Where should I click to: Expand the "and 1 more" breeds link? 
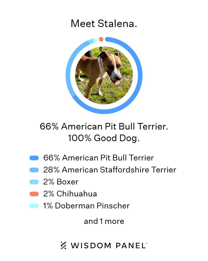click(x=104, y=221)
